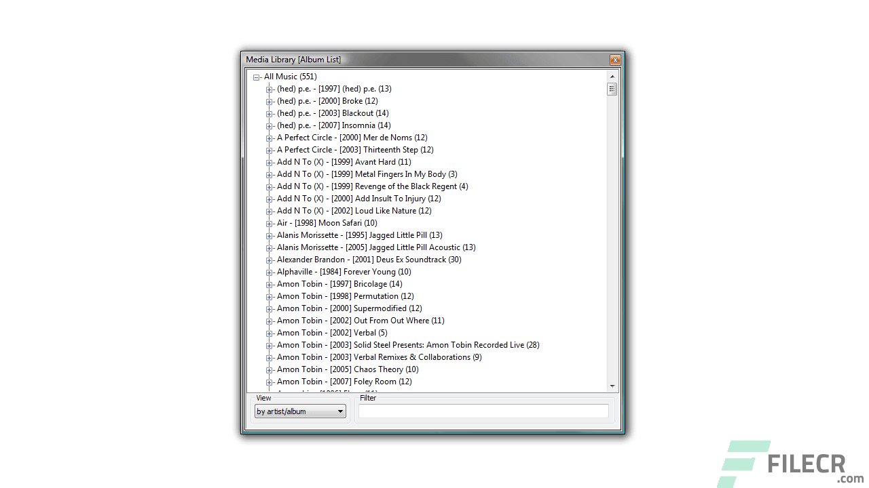Select Amon Tobin - [2000] Supermodified (12)

click(349, 308)
